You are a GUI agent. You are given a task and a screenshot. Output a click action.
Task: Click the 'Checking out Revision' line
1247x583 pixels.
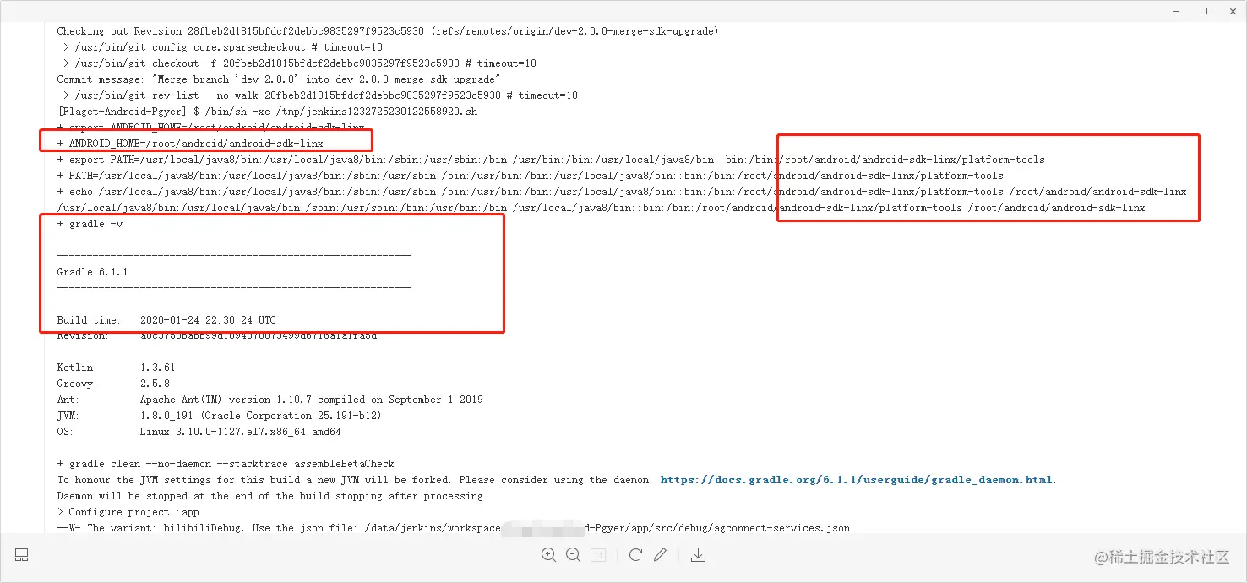388,31
